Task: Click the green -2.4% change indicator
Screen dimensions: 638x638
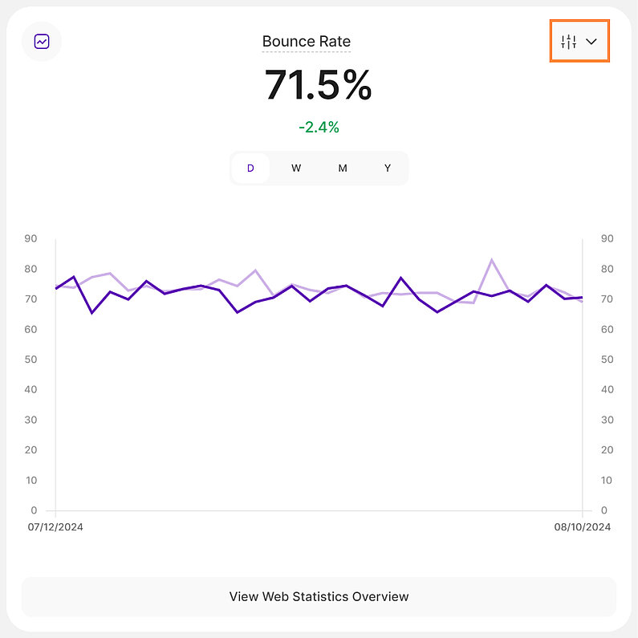Action: coord(319,127)
